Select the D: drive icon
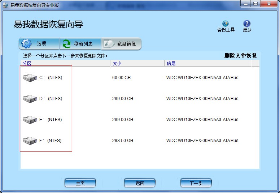The height and width of the screenshot is (193, 280). 30,99
